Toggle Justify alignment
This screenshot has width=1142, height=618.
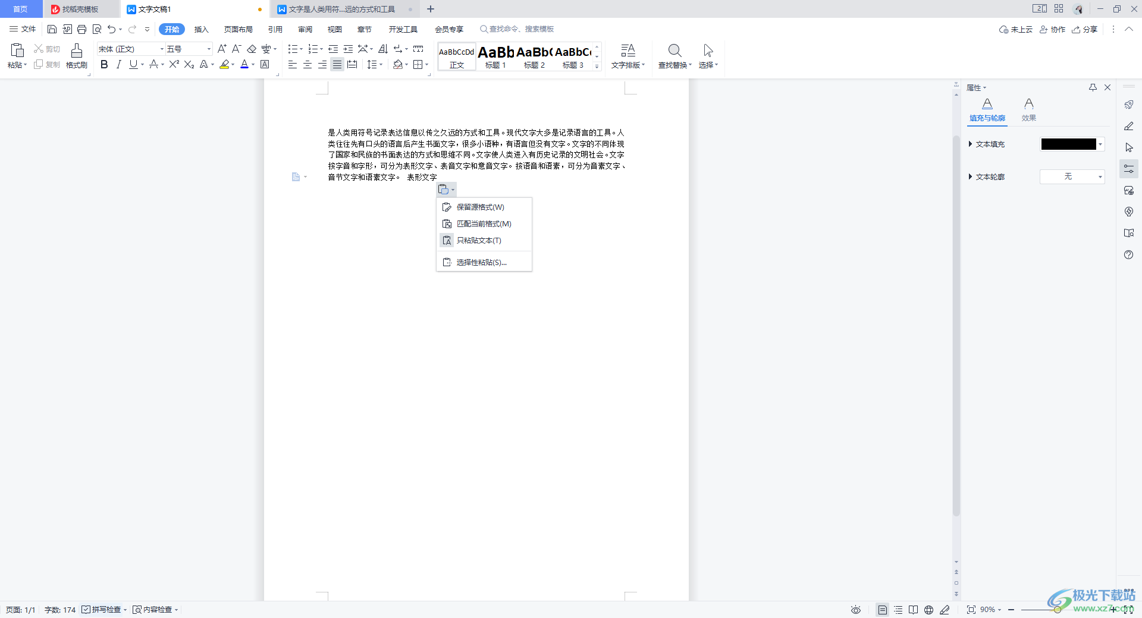(x=337, y=64)
